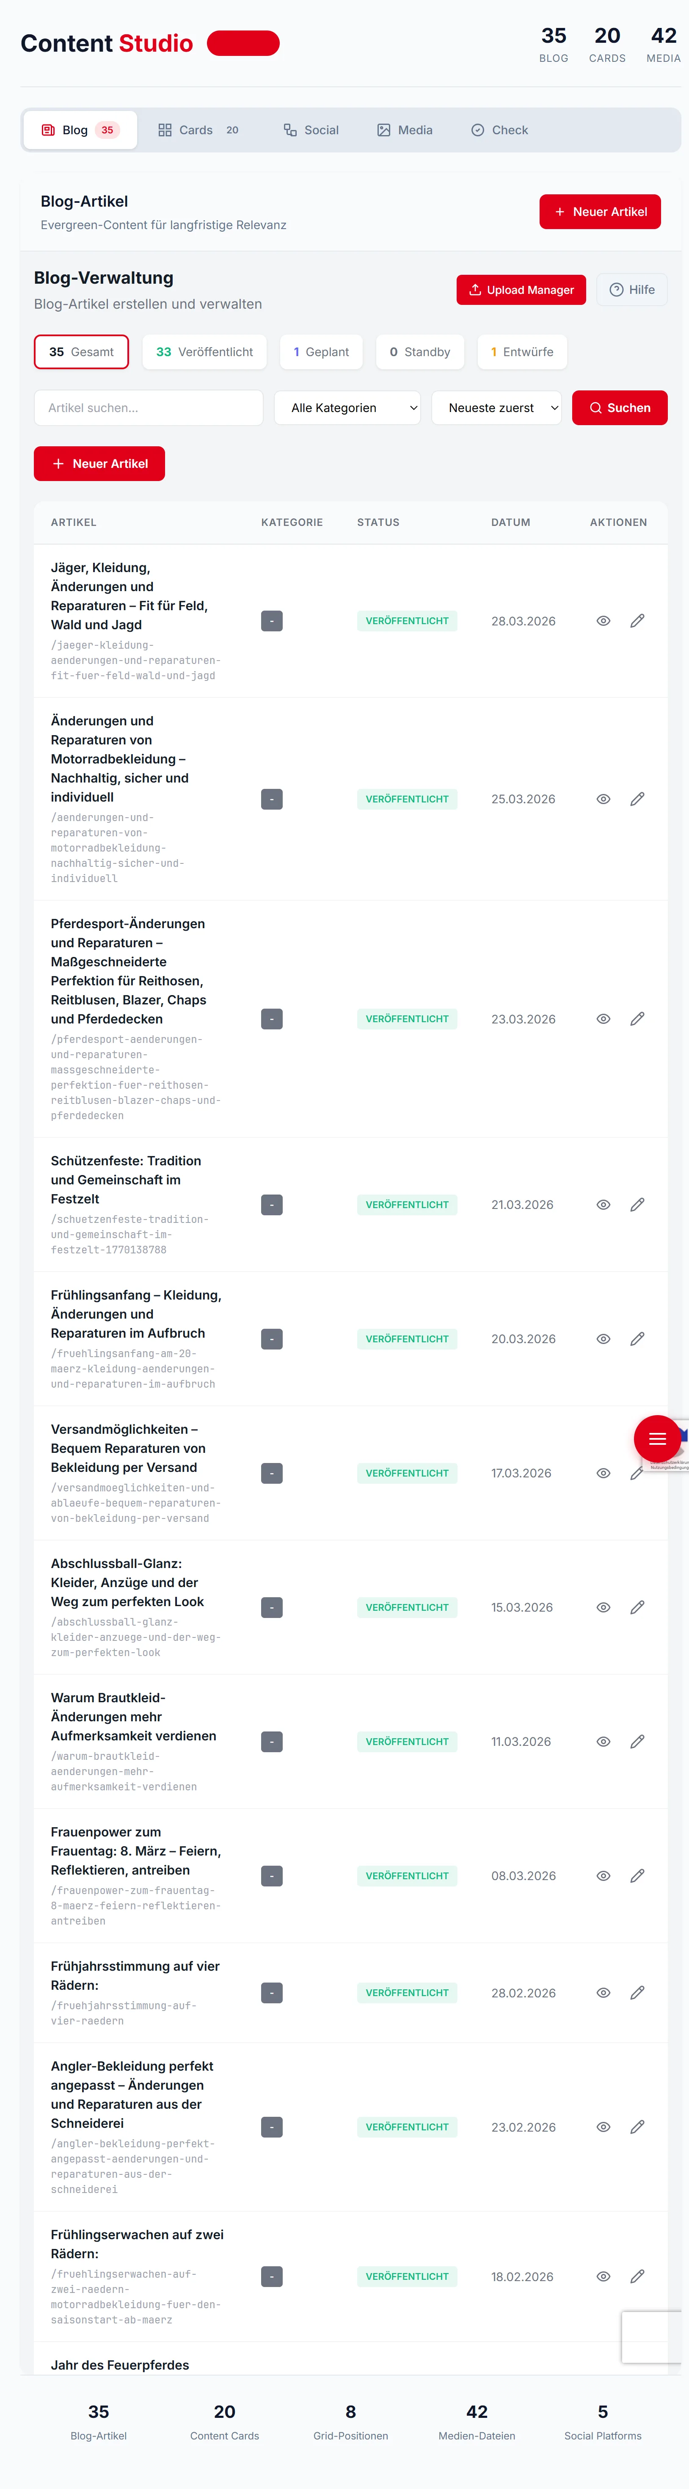689x2489 pixels.
Task: Click the Neuer Artikel button
Action: pos(600,212)
